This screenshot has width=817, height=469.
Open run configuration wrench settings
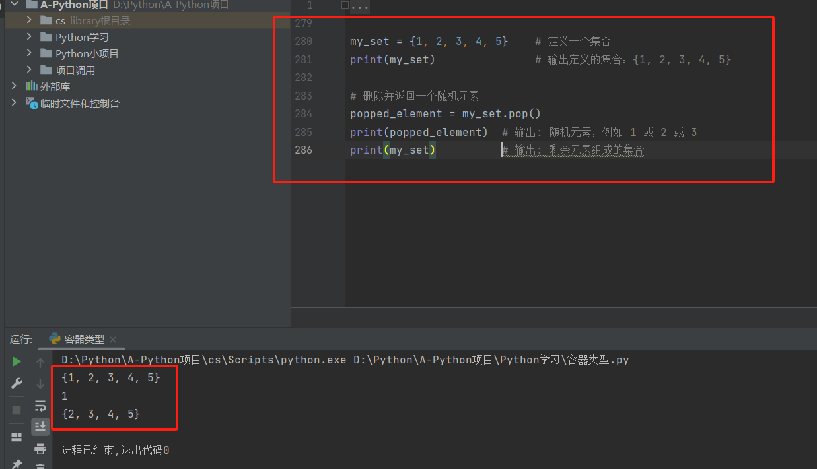click(17, 383)
